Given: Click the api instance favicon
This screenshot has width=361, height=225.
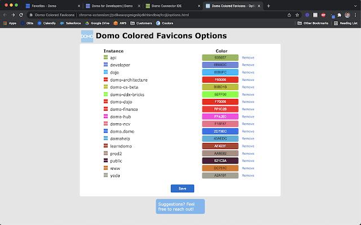Looking at the screenshot, I should point(105,57).
